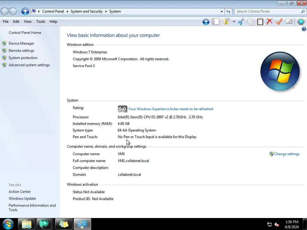Expand the arrow after Control Panel breadcrumb
The width and height of the screenshot is (307, 230).
[x=67, y=12]
